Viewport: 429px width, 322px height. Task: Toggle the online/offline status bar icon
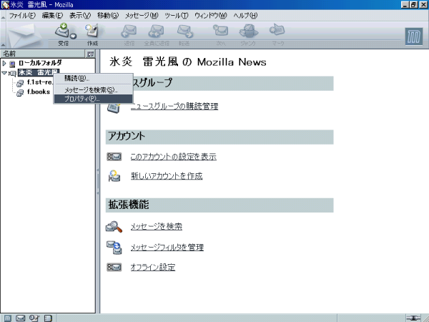tap(413, 318)
